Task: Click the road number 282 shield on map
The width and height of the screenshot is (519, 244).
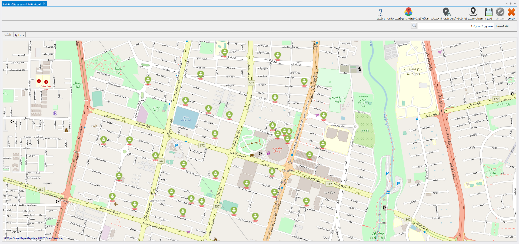Action: (x=41, y=190)
